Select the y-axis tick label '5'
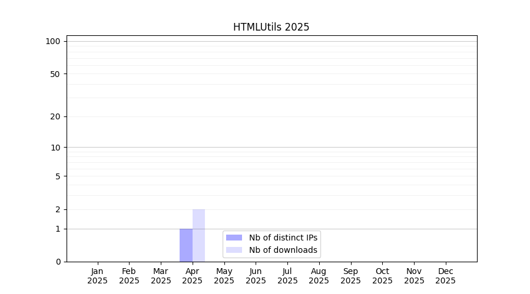This screenshot has width=530, height=294. tap(58, 176)
